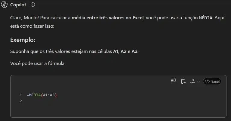Expand the chevron next to sliders icon
This screenshot has width=231, height=121.
(199, 82)
